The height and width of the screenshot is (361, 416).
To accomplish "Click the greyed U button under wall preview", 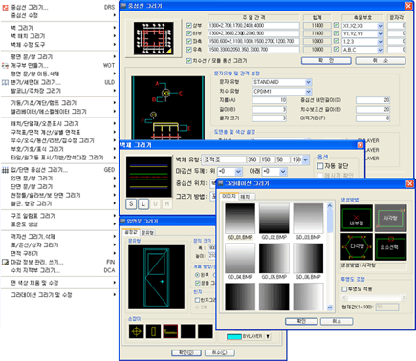I will point(155,203).
